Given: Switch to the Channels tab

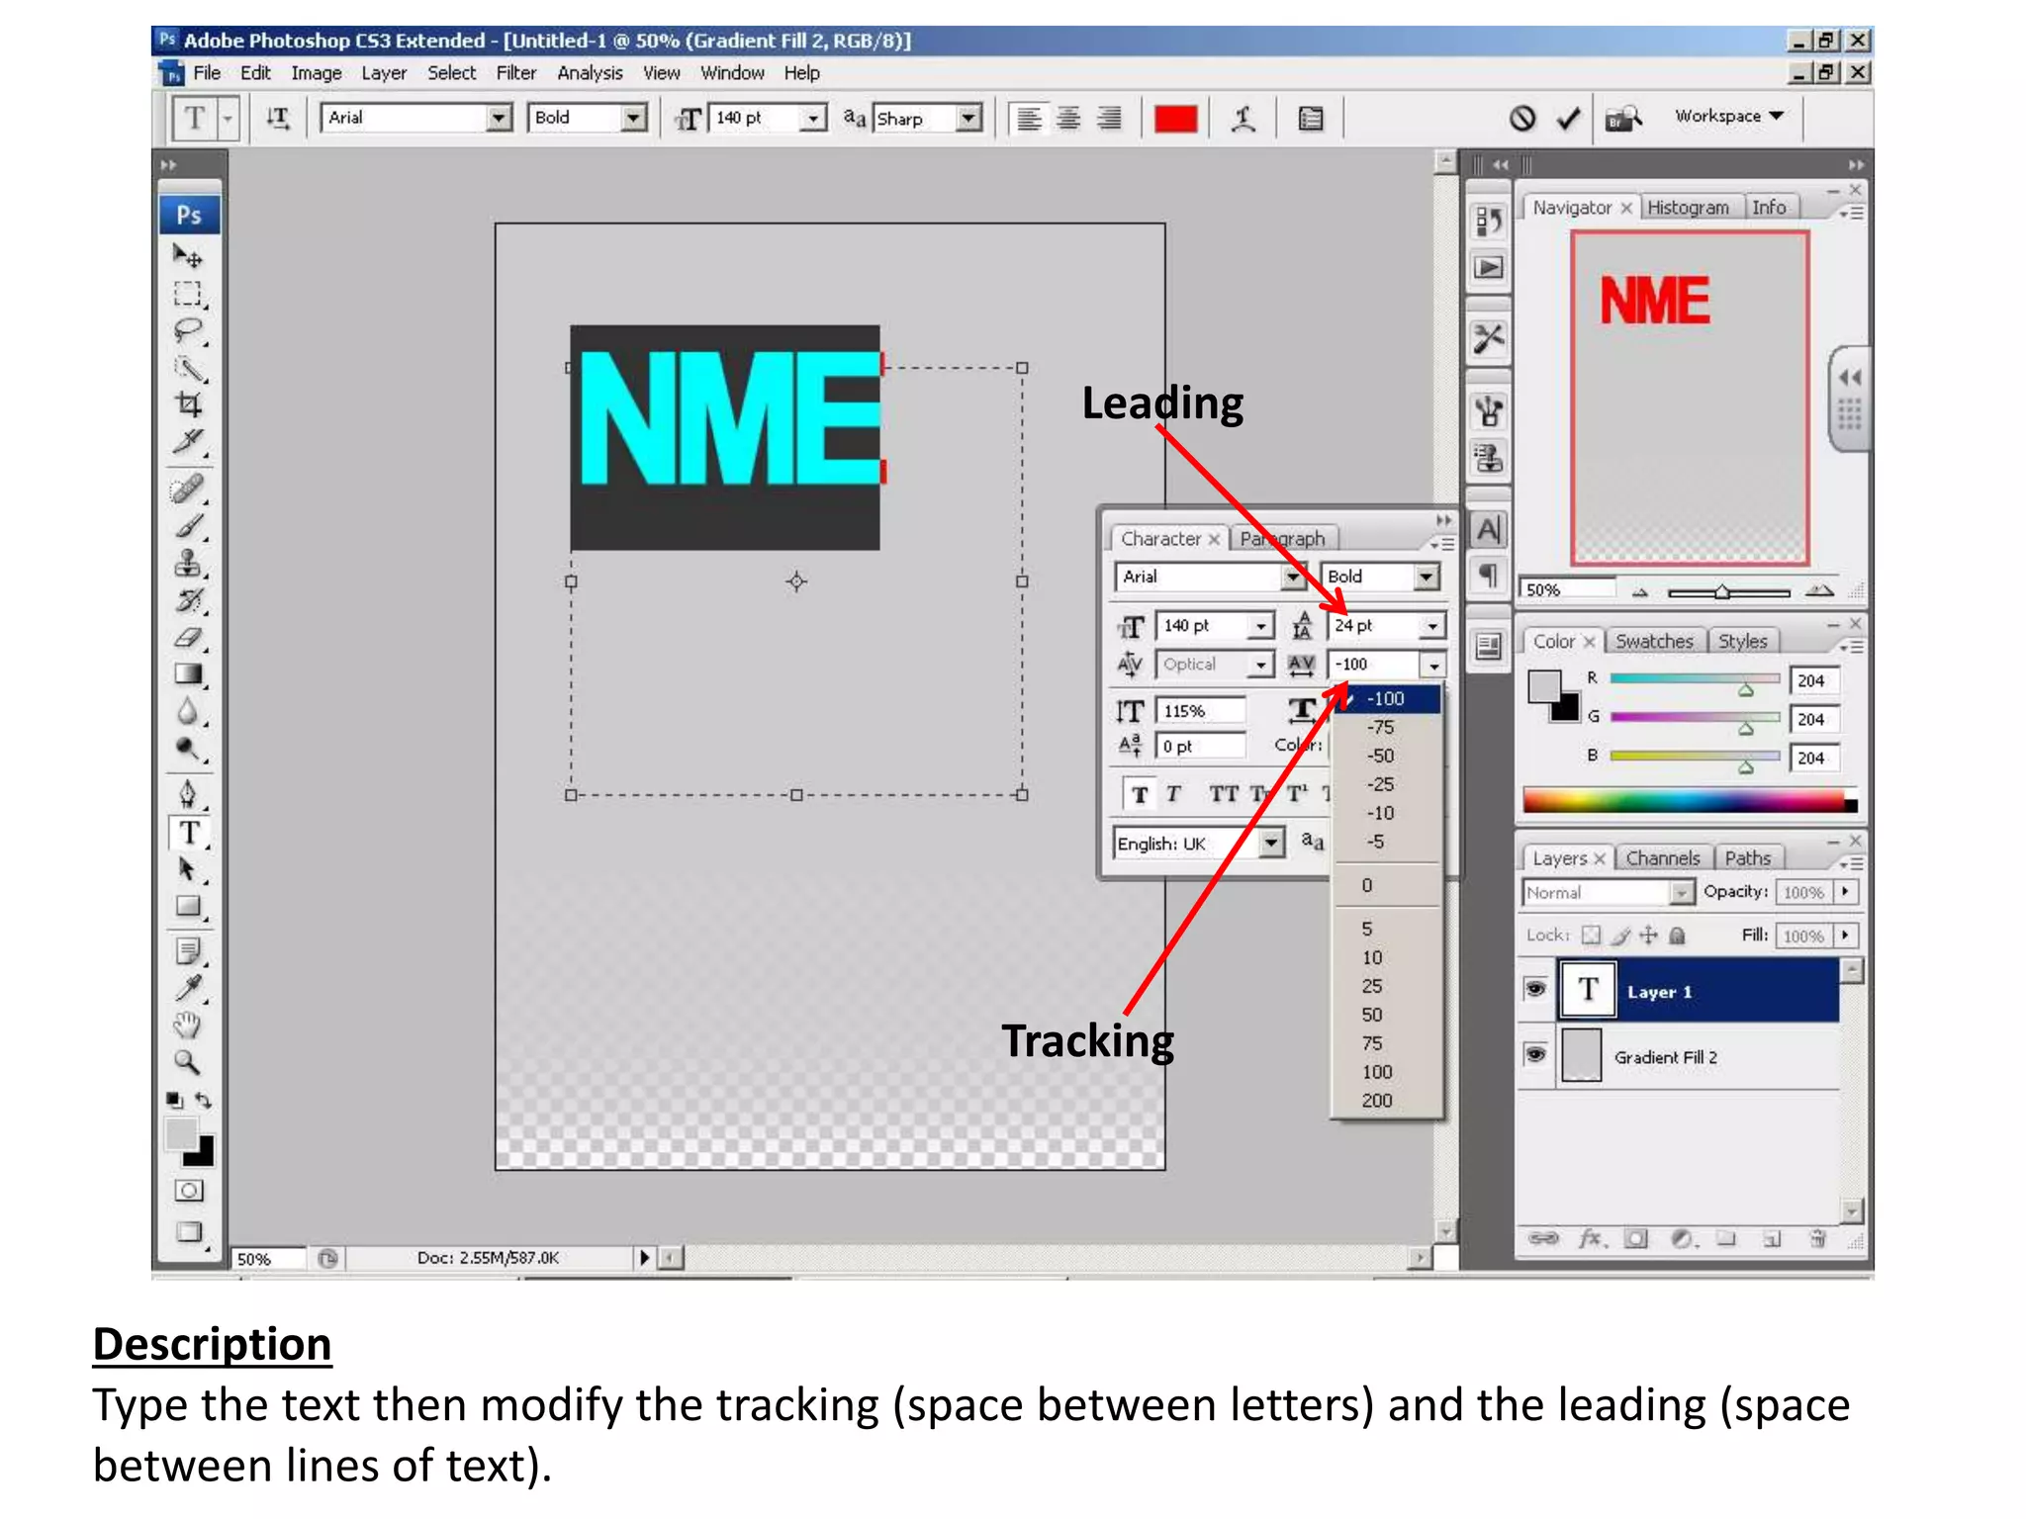Looking at the screenshot, I should coord(1663,858).
